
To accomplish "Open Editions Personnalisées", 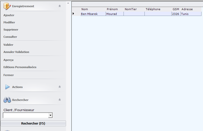I will tap(20, 67).
